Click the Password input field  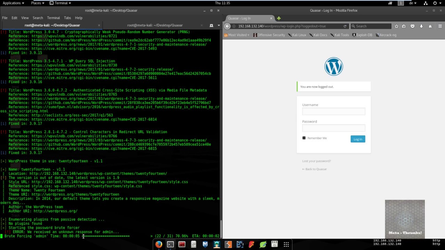tap(334, 128)
